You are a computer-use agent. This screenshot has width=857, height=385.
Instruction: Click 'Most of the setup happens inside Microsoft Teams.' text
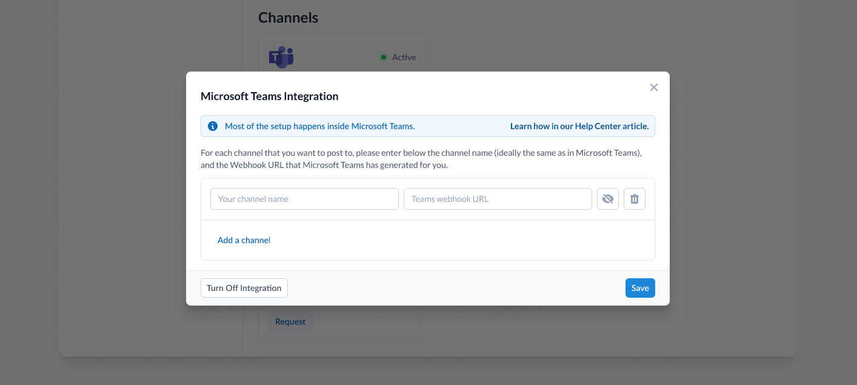[319, 126]
